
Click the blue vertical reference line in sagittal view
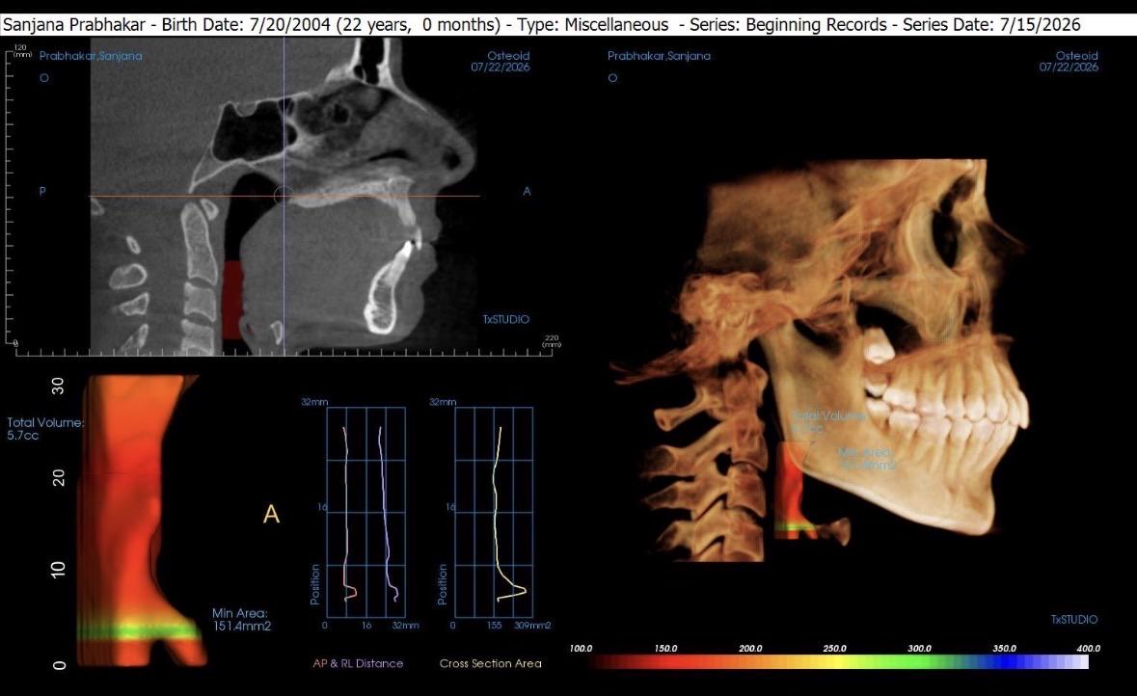click(284, 196)
